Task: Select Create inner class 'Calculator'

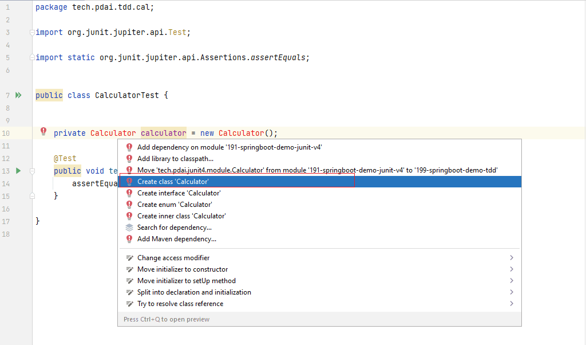Action: point(181,216)
